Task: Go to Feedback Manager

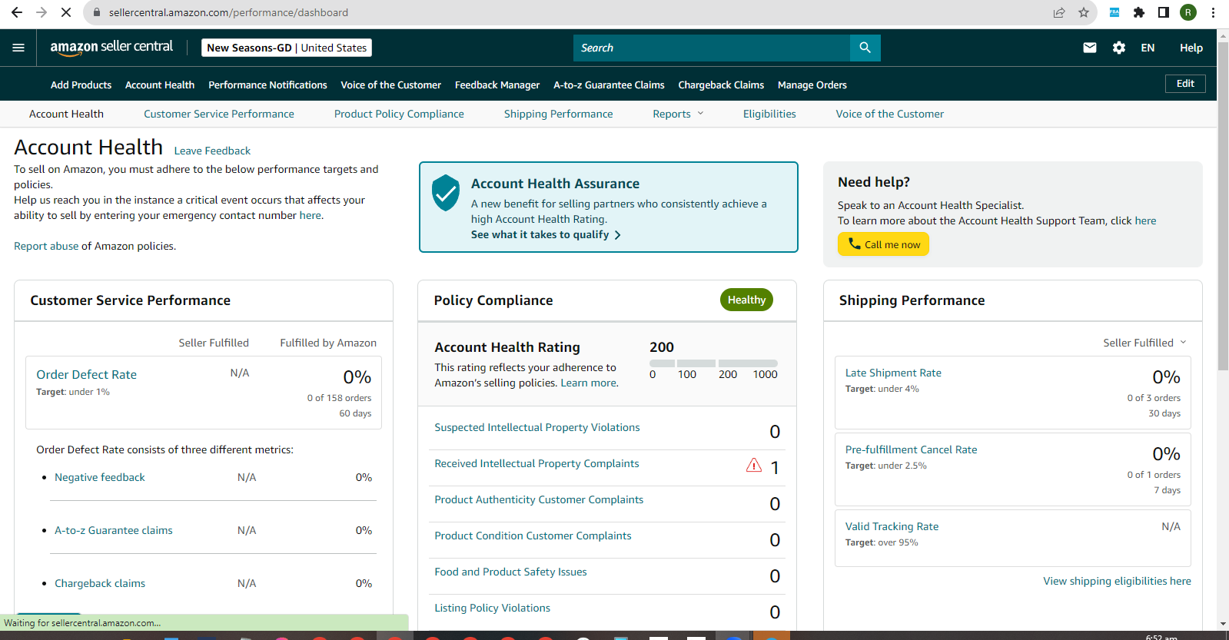Action: tap(497, 85)
